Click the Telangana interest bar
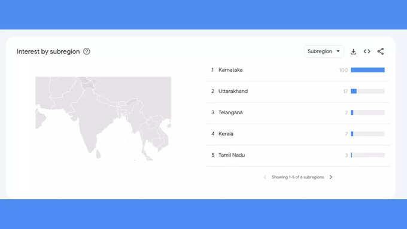This screenshot has width=407, height=229. 367,112
